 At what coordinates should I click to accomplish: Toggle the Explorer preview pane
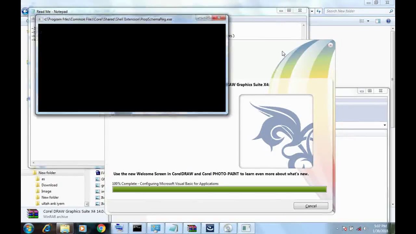[x=378, y=21]
